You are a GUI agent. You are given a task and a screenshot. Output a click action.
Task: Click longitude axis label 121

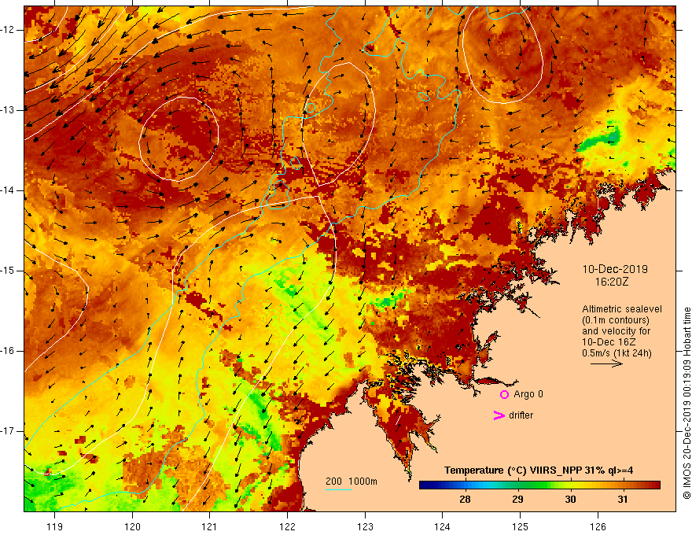click(x=210, y=526)
